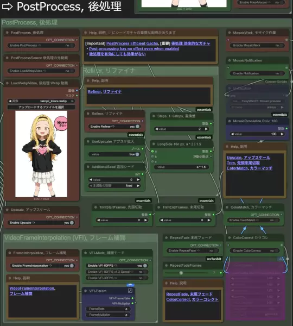Click the essentials badge above the Steps node
Image resolution: width=293 pixels, height=326 pixels.
pos(204,110)
